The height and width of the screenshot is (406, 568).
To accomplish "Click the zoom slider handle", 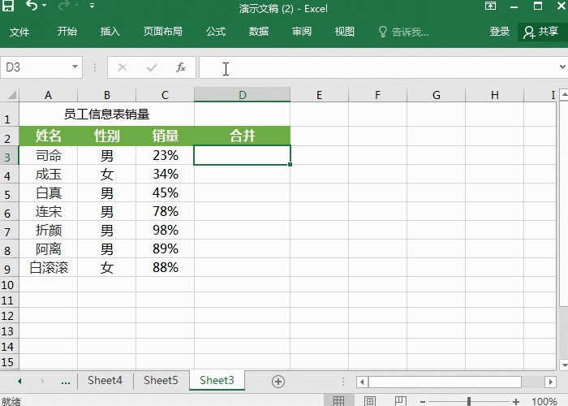I will tap(469, 401).
